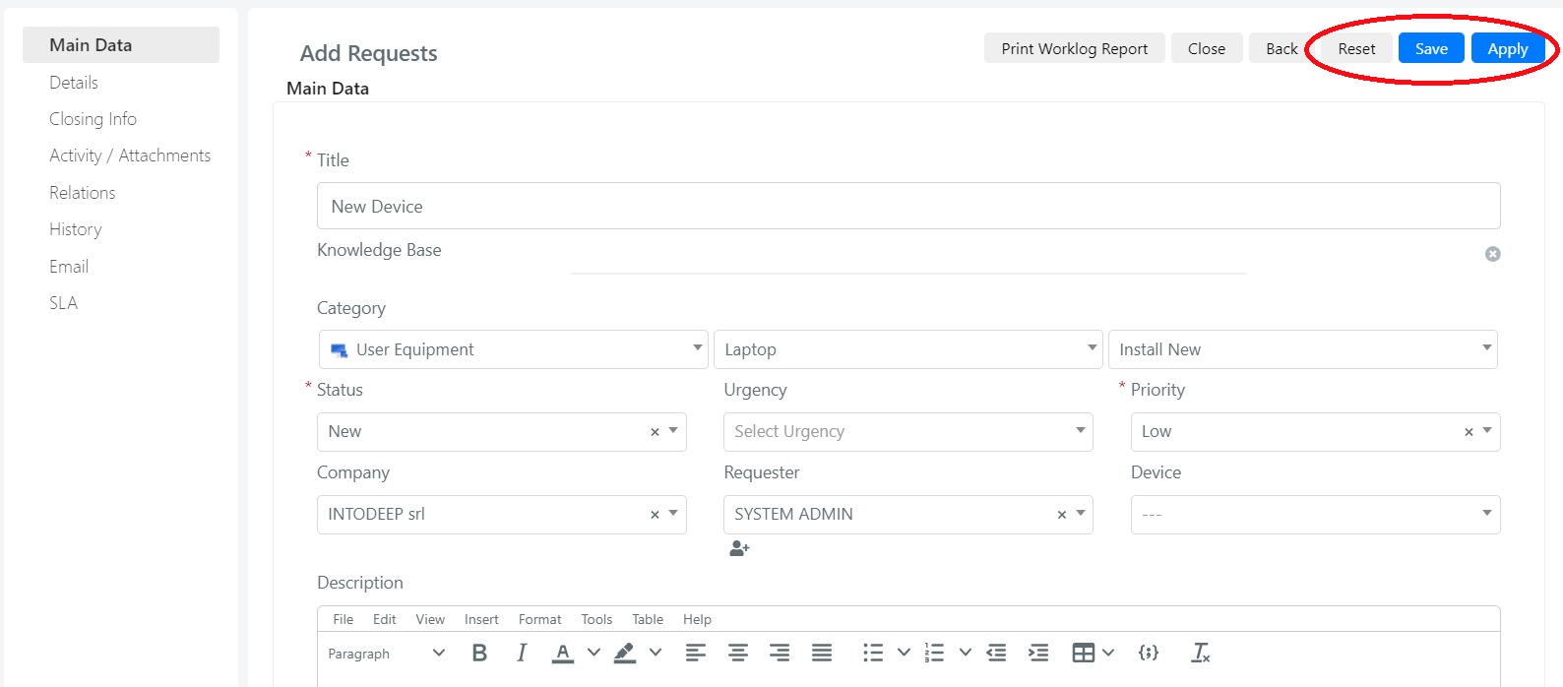Focus the Title input field
The width and height of the screenshot is (1563, 687).
(x=908, y=206)
